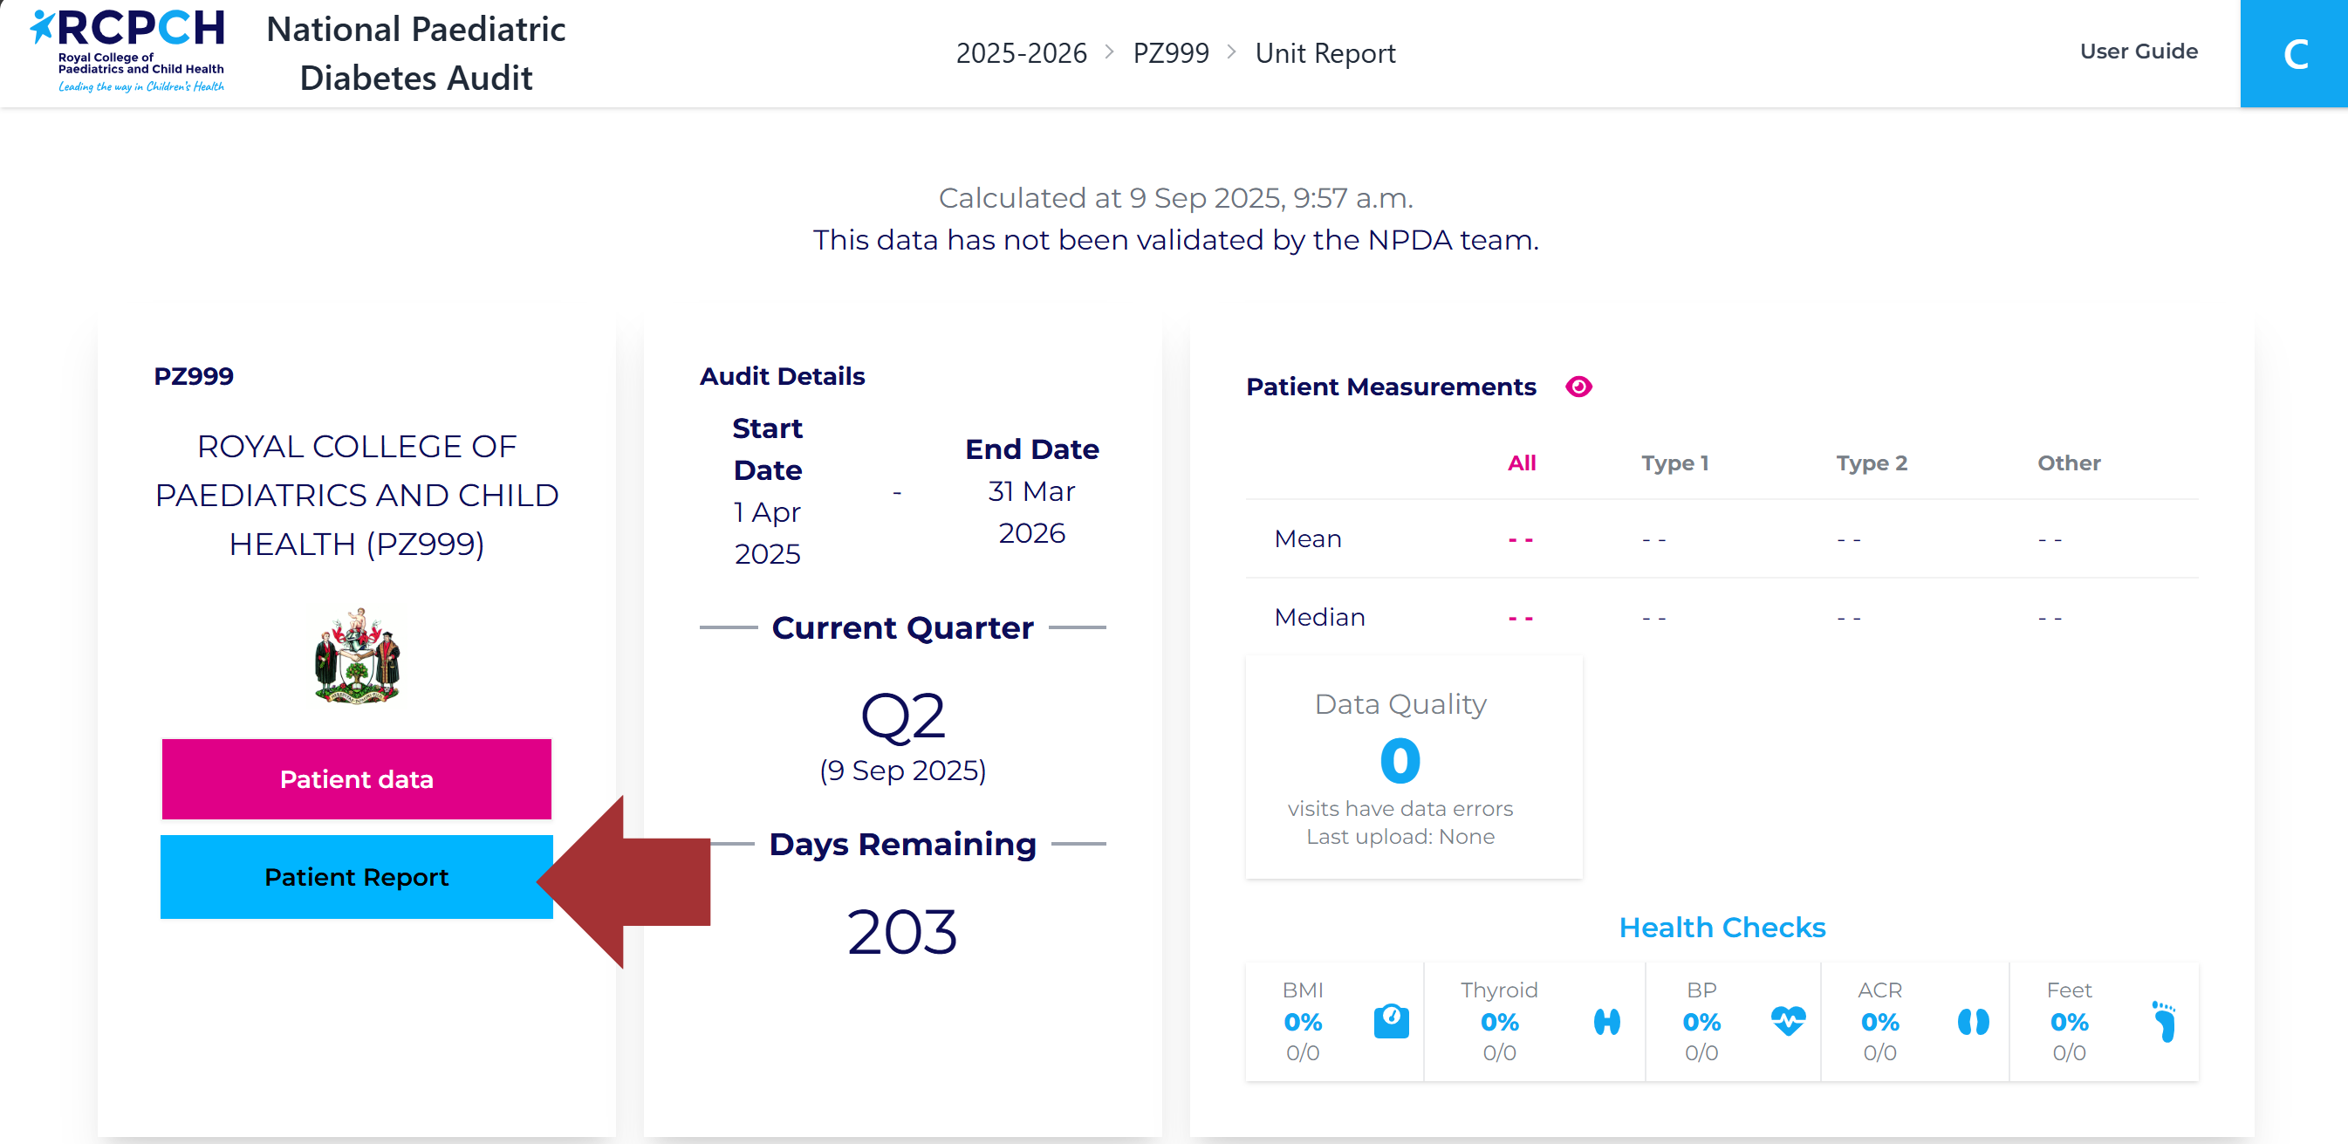Select the Other measurements tab

click(x=2068, y=463)
